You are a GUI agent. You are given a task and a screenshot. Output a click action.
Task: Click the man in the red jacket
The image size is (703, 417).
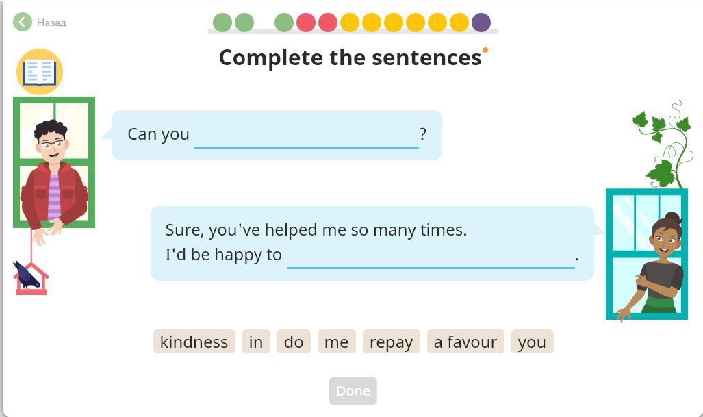click(53, 178)
